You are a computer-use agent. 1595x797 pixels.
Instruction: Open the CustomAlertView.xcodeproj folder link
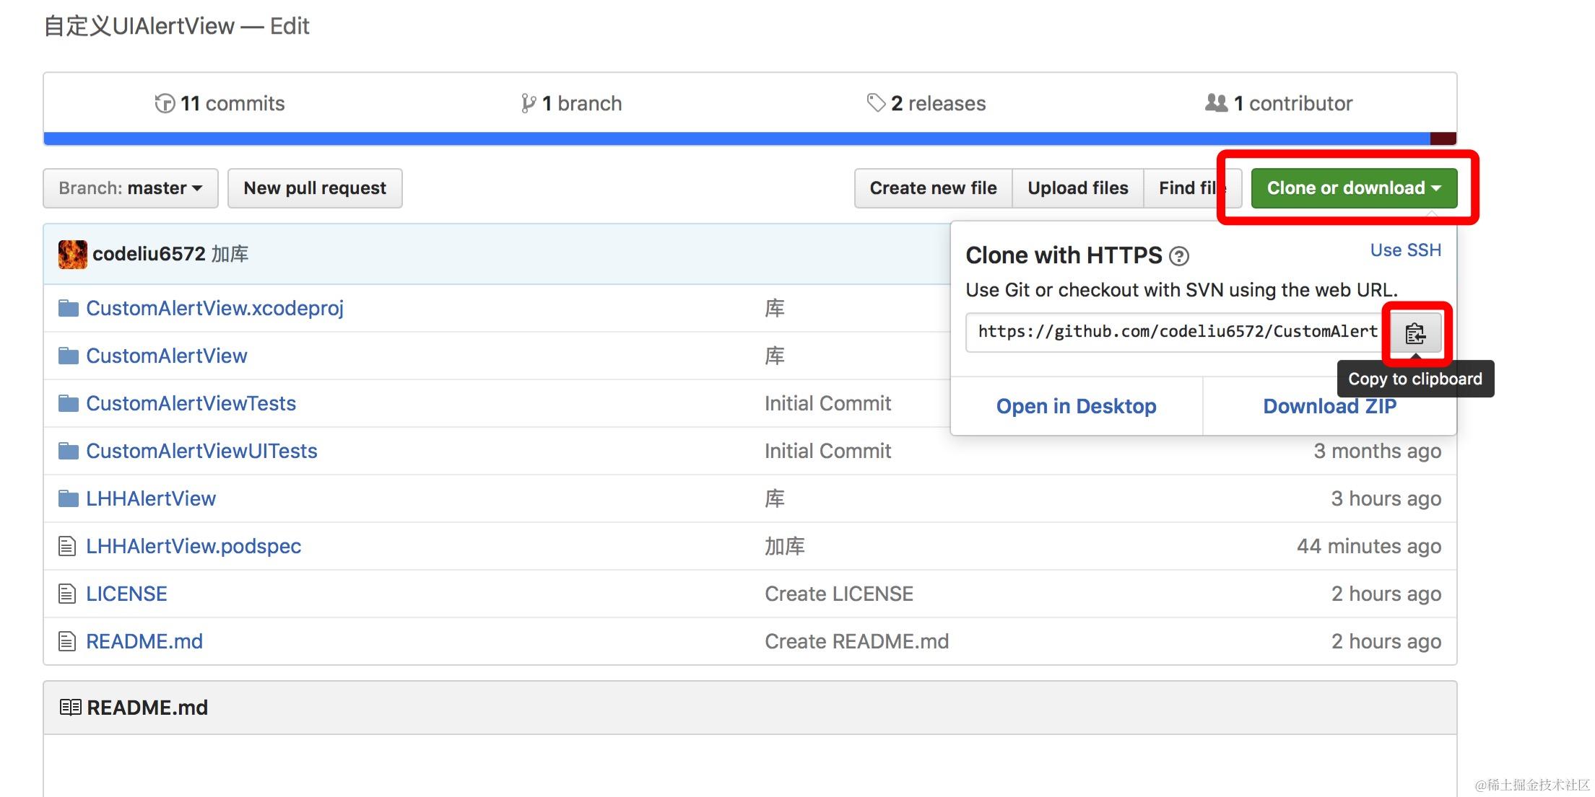214,308
